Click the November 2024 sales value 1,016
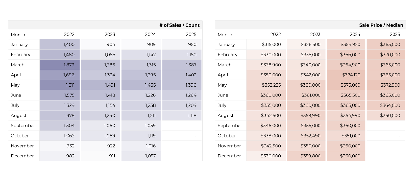 141,146
